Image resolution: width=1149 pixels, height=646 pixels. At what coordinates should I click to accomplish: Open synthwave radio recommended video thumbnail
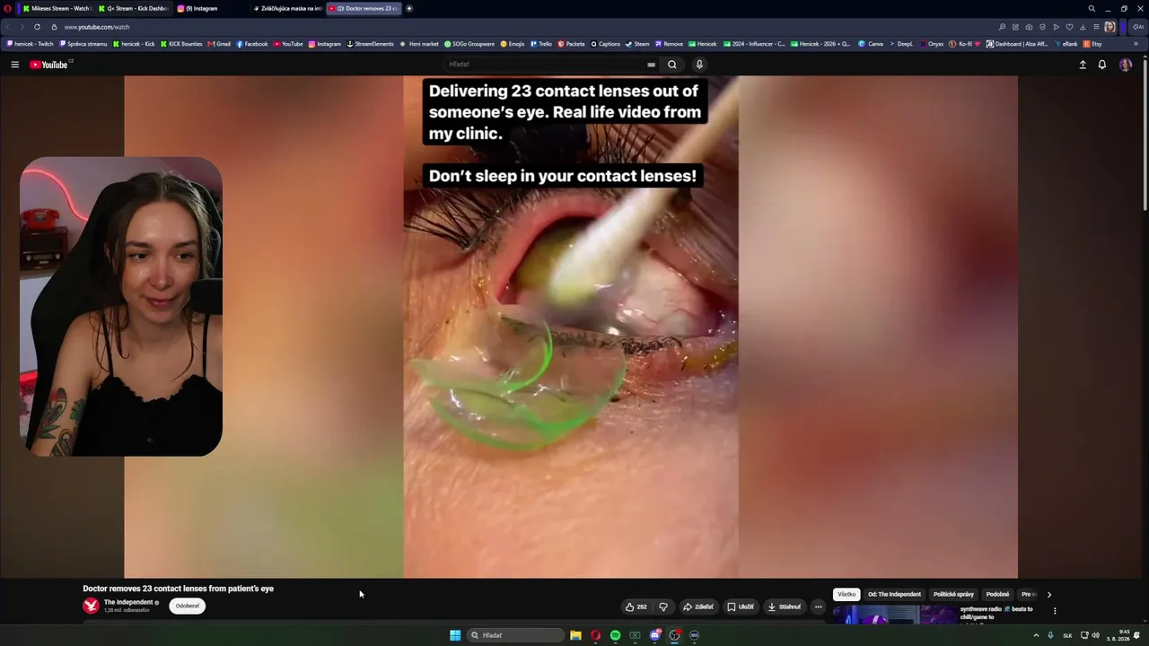tap(894, 615)
